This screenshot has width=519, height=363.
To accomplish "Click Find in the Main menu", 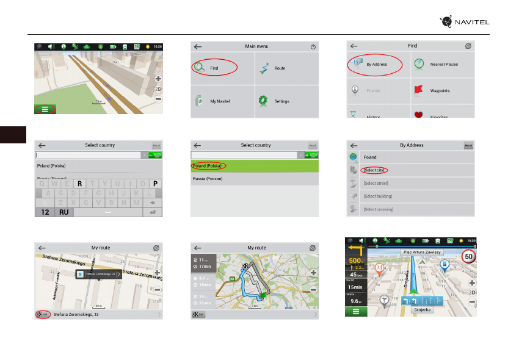I will tap(214, 68).
